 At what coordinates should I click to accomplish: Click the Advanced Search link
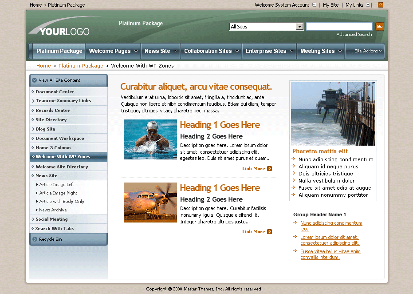(354, 34)
